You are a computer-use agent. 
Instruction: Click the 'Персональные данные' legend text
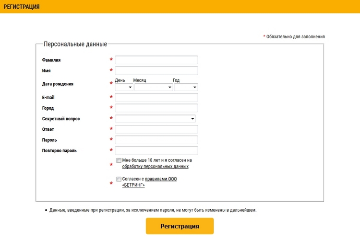pyautogui.click(x=75, y=44)
